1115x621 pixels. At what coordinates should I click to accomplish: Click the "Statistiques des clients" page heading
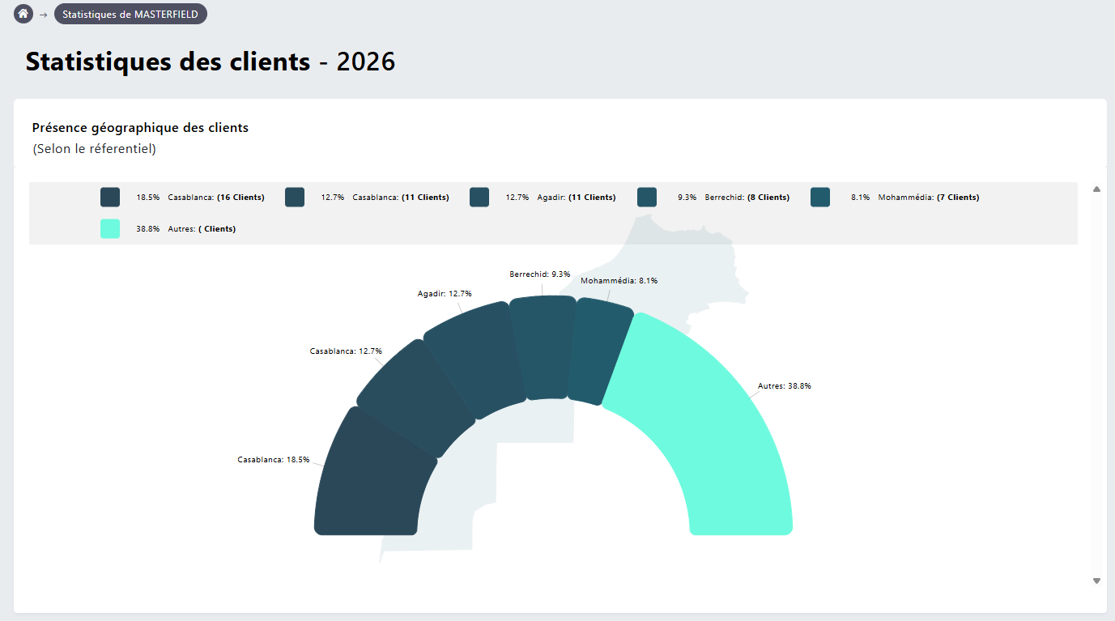(x=168, y=62)
